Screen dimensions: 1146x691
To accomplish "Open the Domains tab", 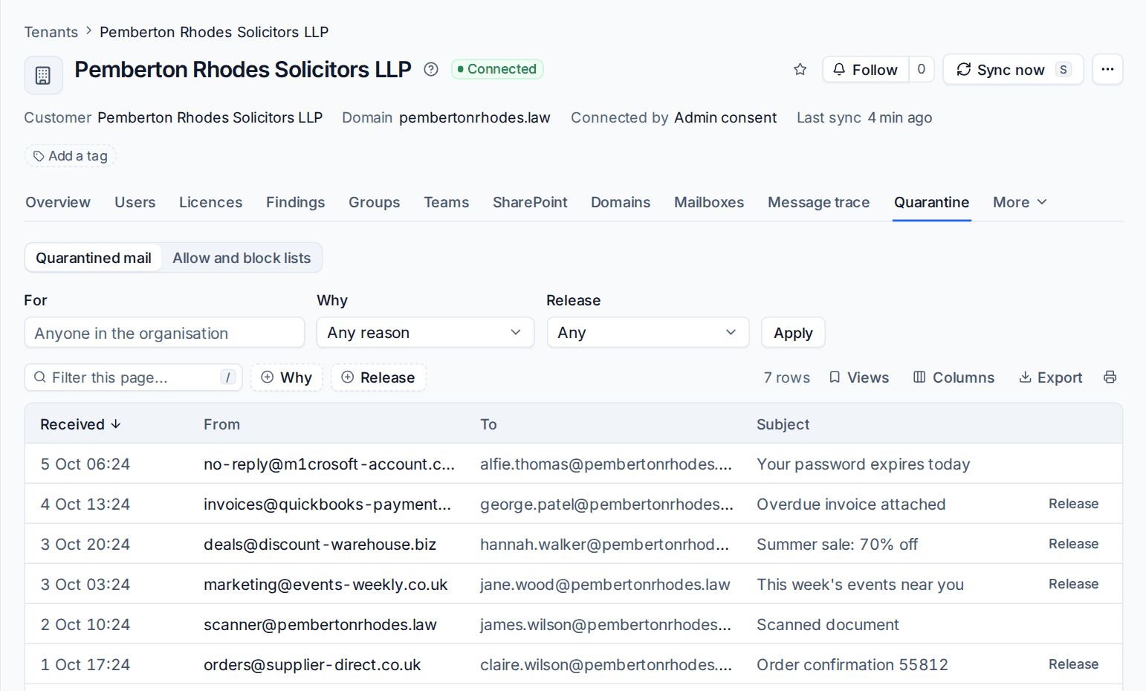I will point(621,202).
